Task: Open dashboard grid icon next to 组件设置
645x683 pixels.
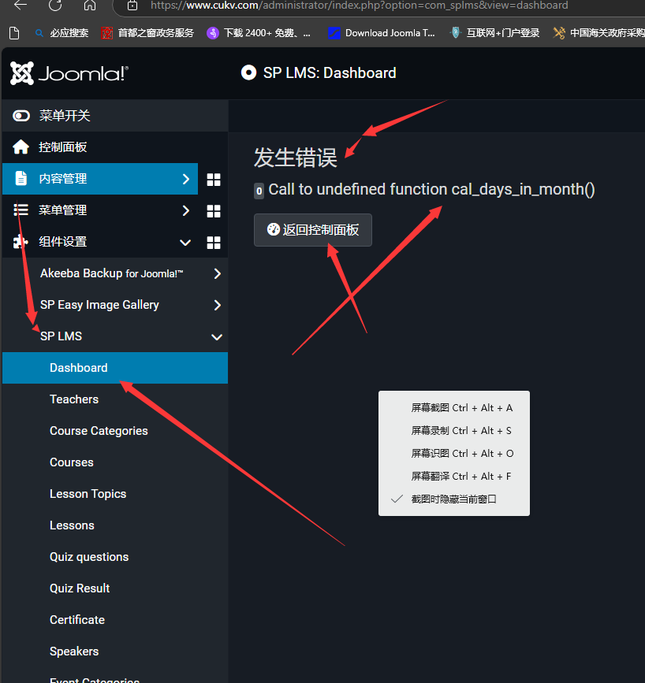Action: point(213,243)
